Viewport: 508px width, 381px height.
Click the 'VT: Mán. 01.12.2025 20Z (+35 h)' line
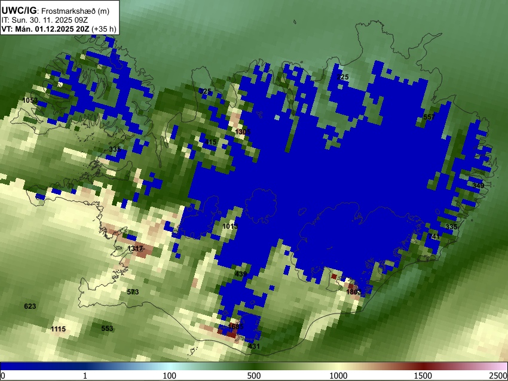click(59, 29)
